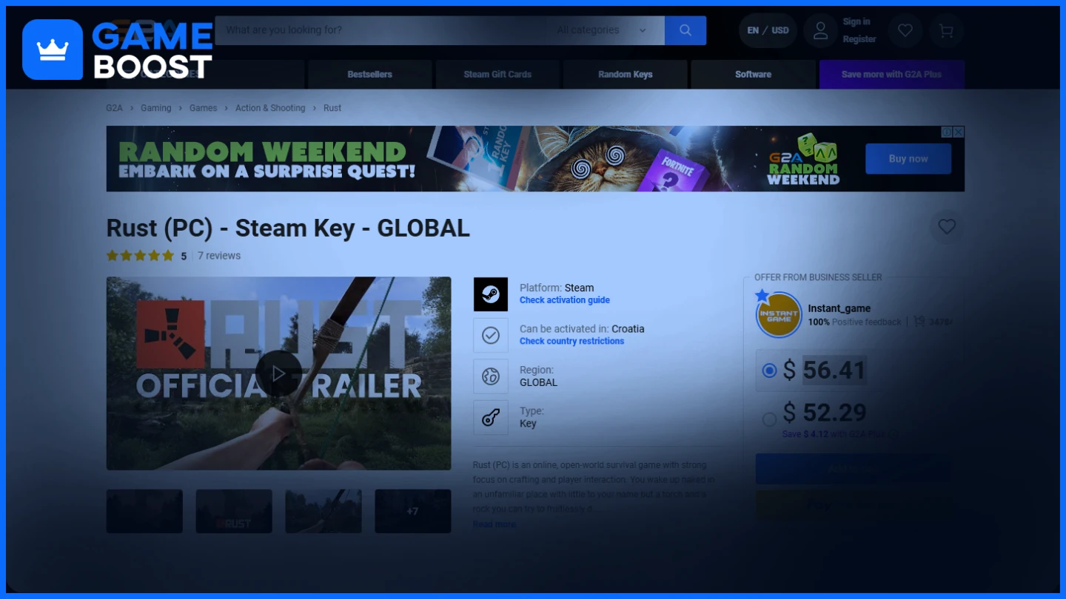1066x599 pixels.
Task: Click the Type key icon
Action: [491, 418]
